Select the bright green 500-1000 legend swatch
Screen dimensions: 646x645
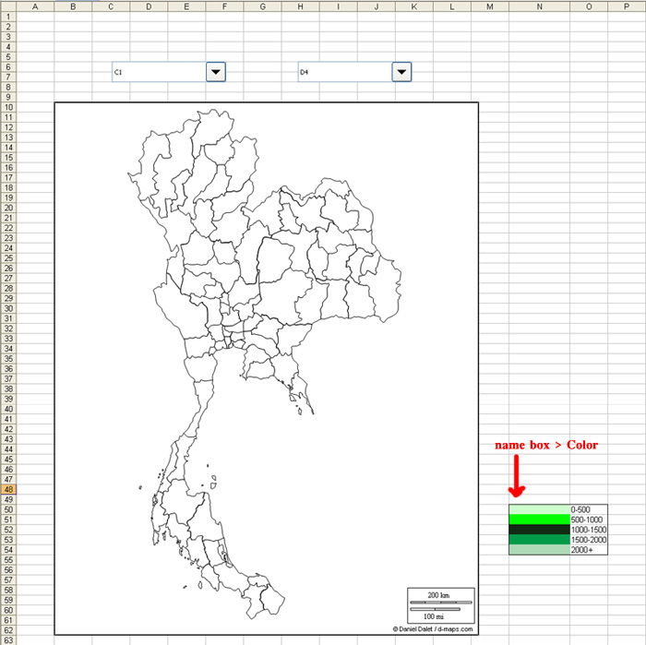538,520
